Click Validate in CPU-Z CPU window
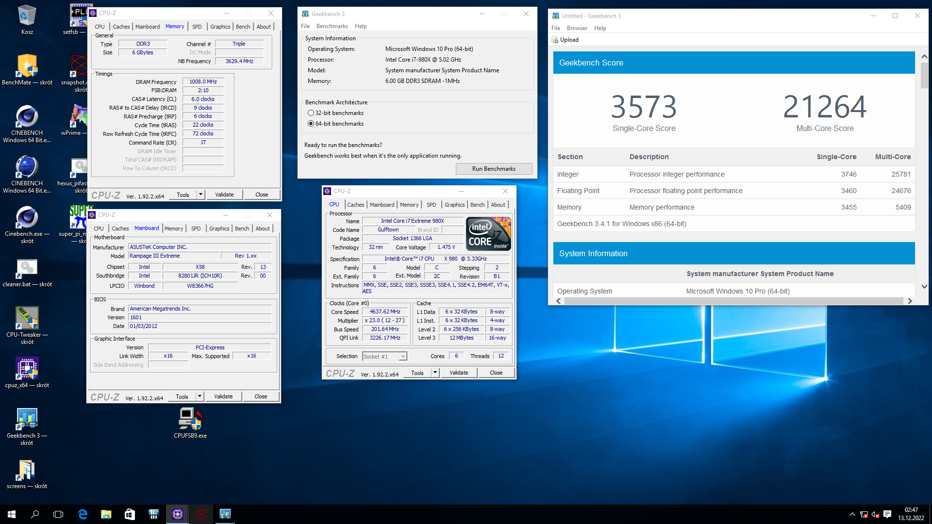The width and height of the screenshot is (932, 524). tap(459, 373)
